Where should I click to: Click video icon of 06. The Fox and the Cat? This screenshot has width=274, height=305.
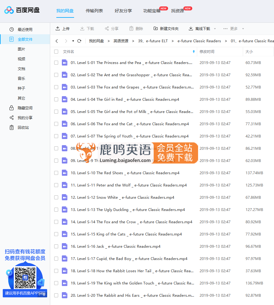65,124
